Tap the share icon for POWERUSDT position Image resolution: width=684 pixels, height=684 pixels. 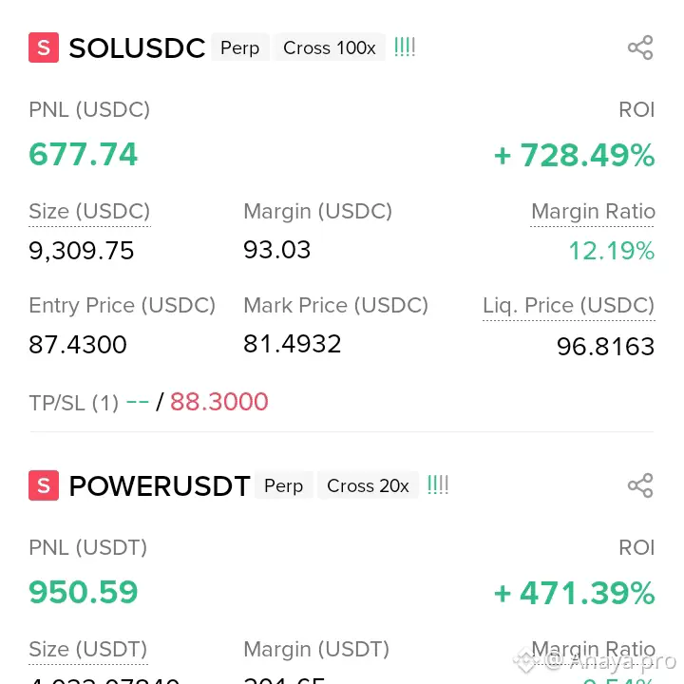pos(640,485)
